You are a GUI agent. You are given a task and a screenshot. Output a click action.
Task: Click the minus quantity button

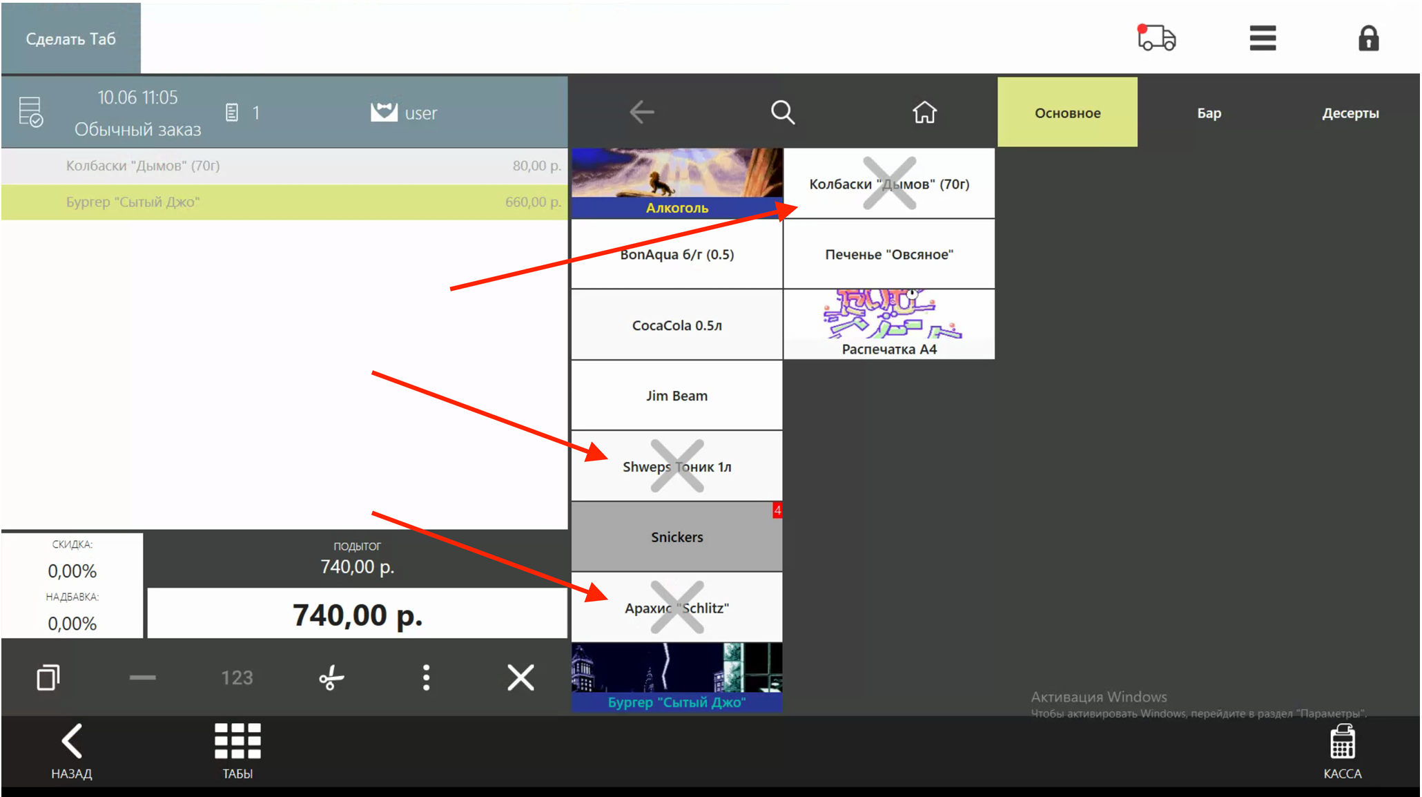pos(142,678)
